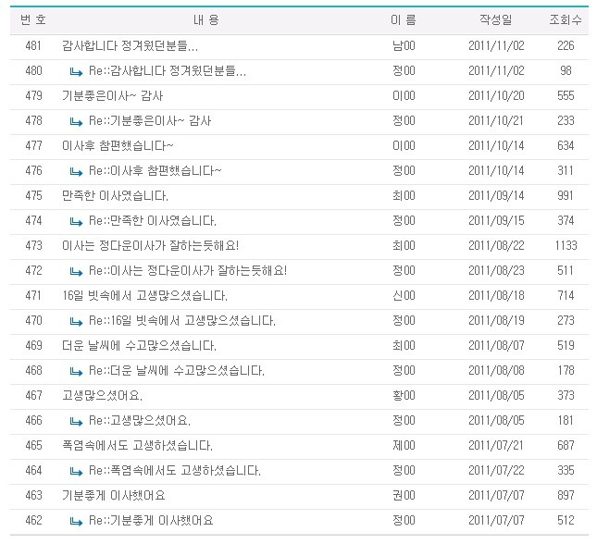Click post number '462'
597x544 pixels.
(33, 520)
